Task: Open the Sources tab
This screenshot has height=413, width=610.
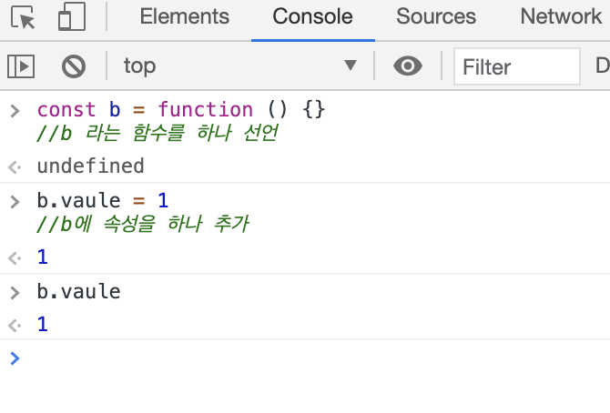Action: tap(436, 16)
